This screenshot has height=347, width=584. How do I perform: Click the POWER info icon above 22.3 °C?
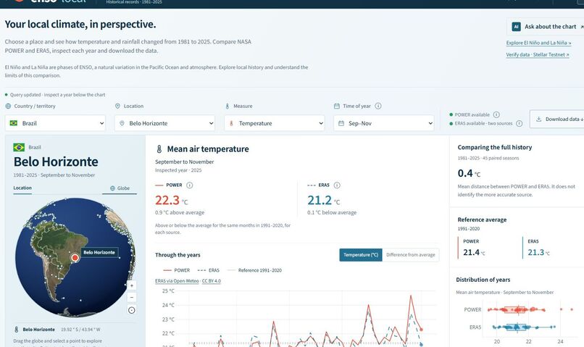pyautogui.click(x=189, y=185)
